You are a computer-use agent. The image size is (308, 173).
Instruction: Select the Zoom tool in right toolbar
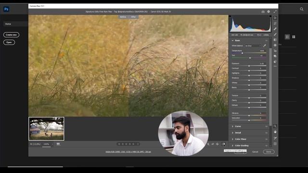coord(275,126)
